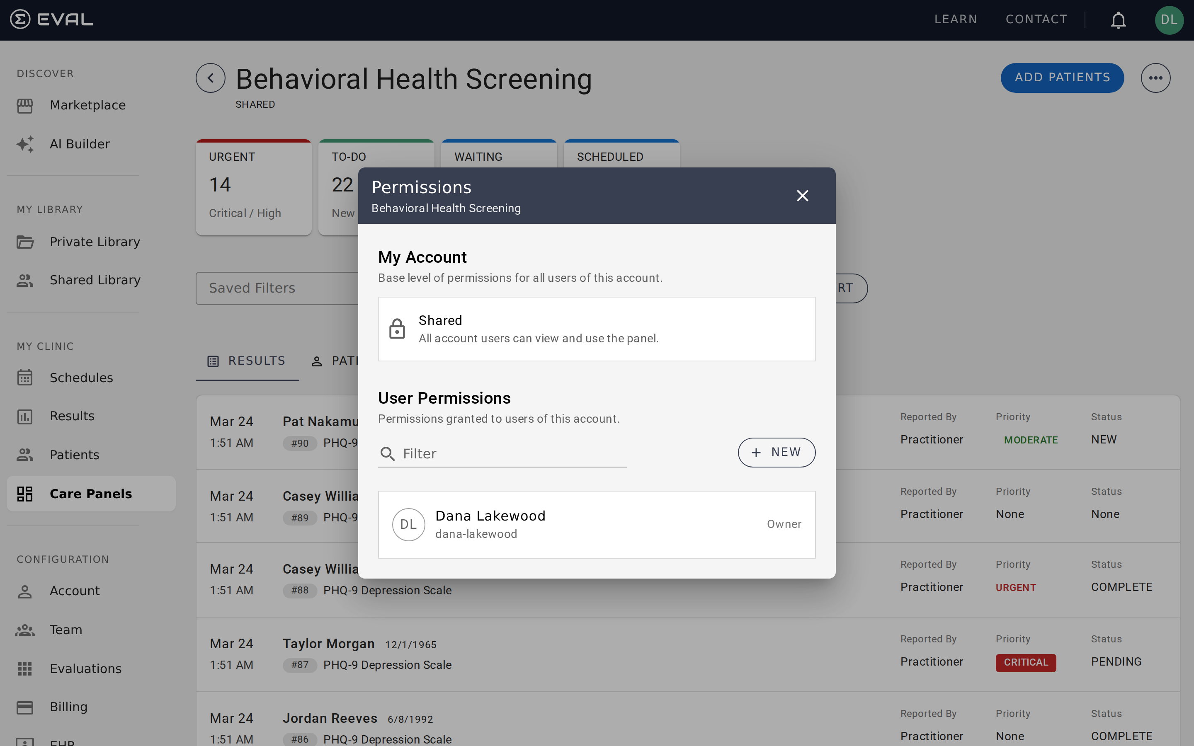Close the Permissions dialog

tap(803, 195)
